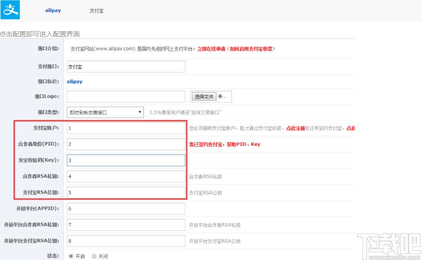This screenshot has height=260, width=422.
Task: Click the 合作者RSA私钥 input field
Action: click(x=126, y=176)
